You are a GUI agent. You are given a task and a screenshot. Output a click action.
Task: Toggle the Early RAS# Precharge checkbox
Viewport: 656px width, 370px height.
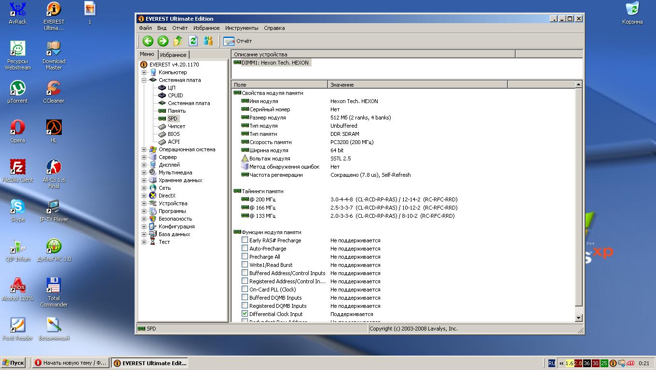[245, 240]
